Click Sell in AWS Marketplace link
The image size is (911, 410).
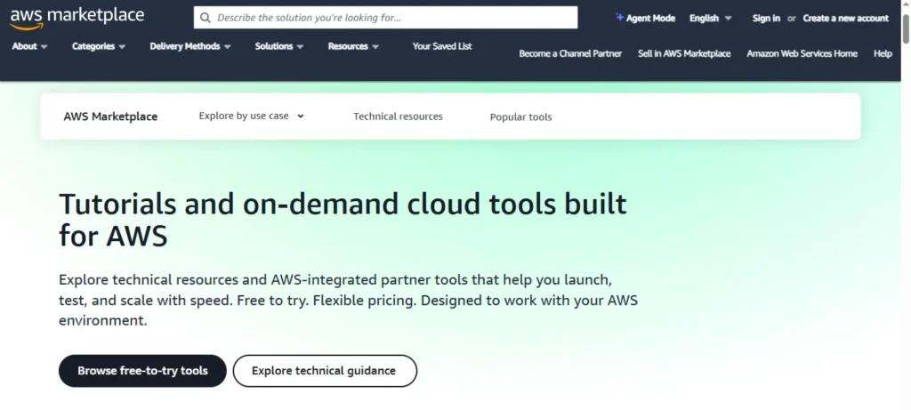(684, 53)
